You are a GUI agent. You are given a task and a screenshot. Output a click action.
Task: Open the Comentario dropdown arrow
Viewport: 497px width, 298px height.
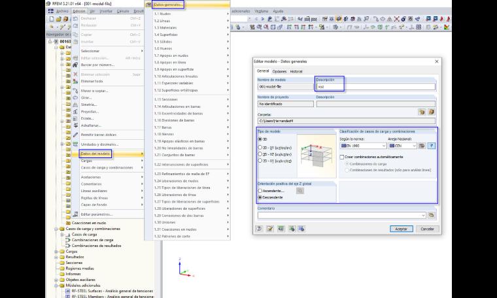click(423, 216)
